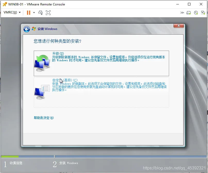This screenshot has width=208, height=173.
Task: Click the 收集信息 step label
Action: click(x=16, y=163)
